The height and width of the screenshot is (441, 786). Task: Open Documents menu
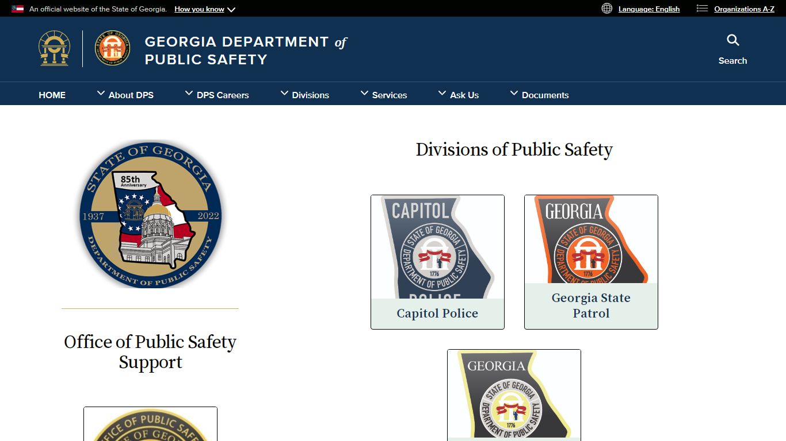[545, 95]
